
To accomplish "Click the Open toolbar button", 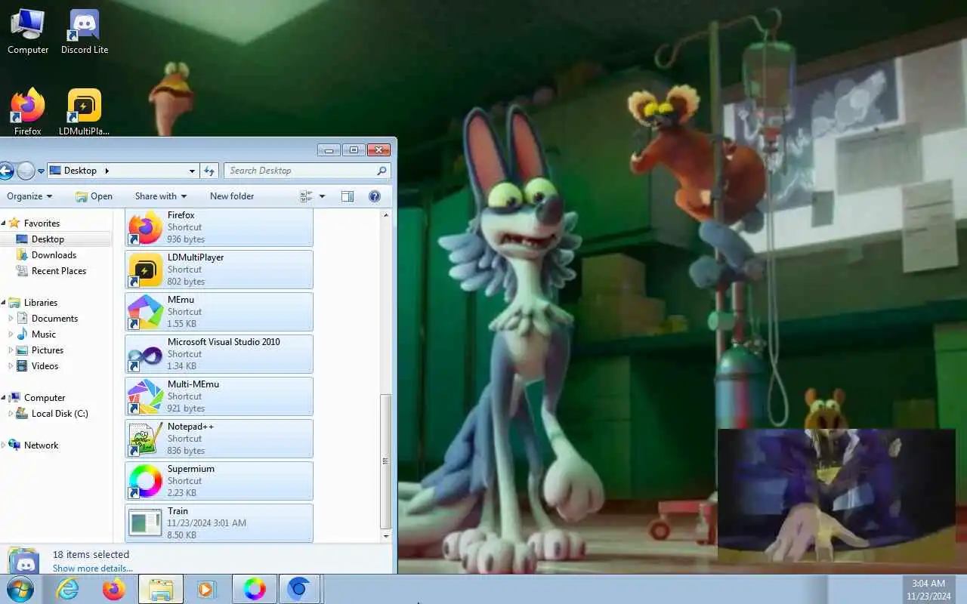I will coord(94,196).
